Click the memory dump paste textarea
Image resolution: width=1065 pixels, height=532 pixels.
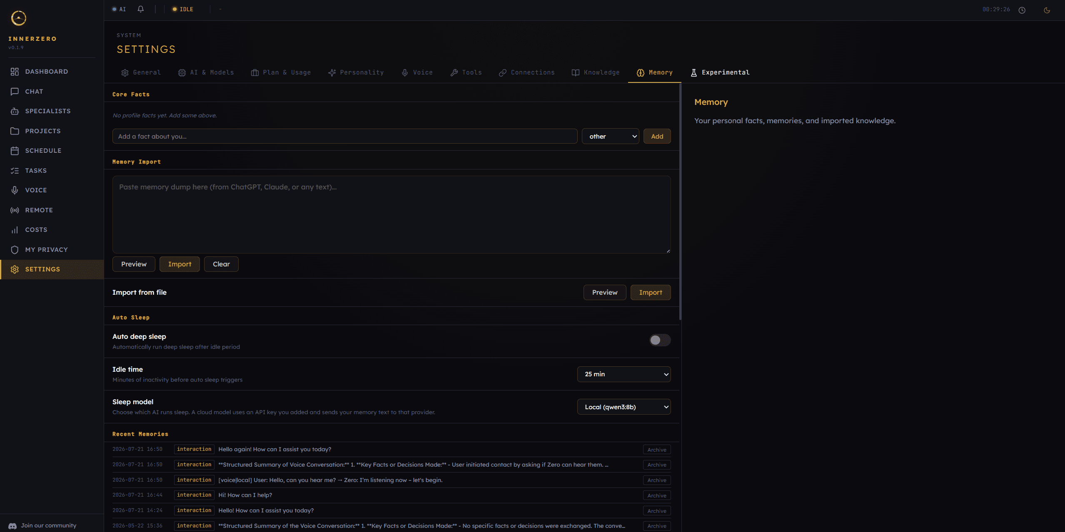(392, 214)
